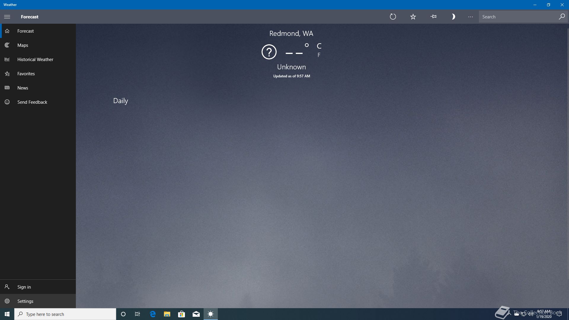569x320 pixels.
Task: Click the Redmond, WA location title
Action: 291,33
